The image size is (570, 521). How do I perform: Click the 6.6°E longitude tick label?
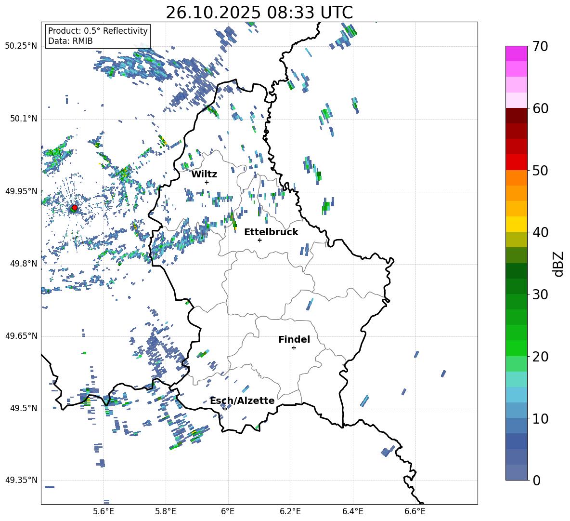tap(415, 511)
